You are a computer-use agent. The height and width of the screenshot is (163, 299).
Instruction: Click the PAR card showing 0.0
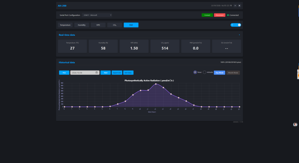coord(196,46)
